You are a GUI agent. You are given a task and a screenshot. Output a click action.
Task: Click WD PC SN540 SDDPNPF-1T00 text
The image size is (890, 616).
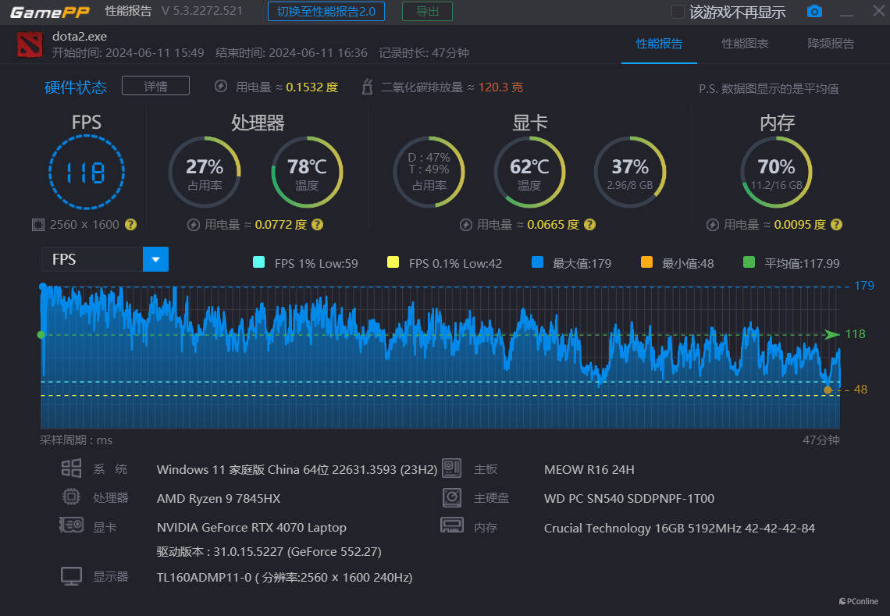(629, 498)
